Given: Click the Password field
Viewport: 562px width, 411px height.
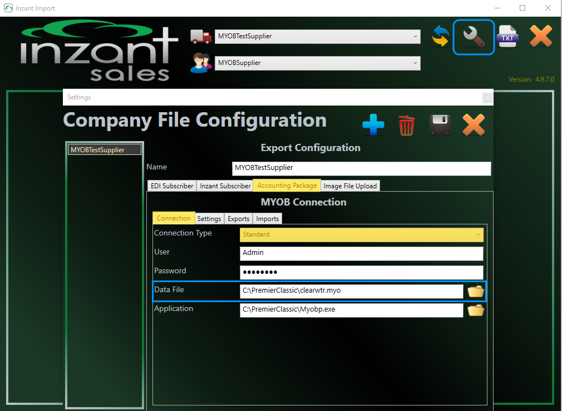Looking at the screenshot, I should pos(361,272).
